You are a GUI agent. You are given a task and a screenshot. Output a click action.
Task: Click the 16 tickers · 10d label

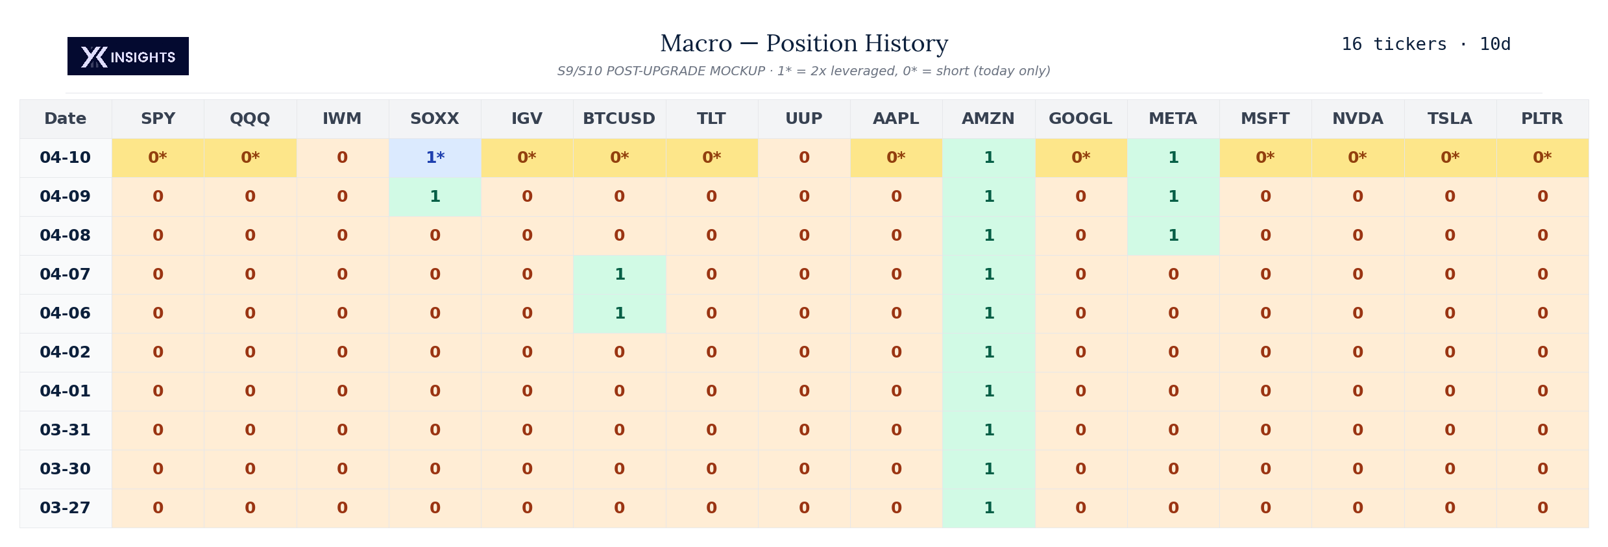click(1426, 44)
